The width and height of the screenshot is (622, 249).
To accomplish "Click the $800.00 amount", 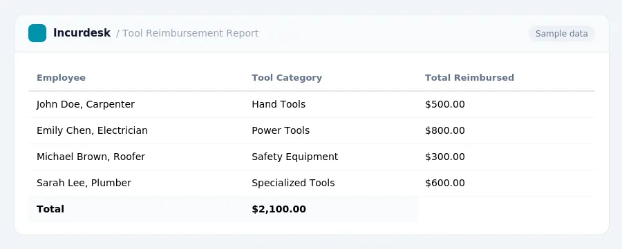I will pyautogui.click(x=444, y=130).
